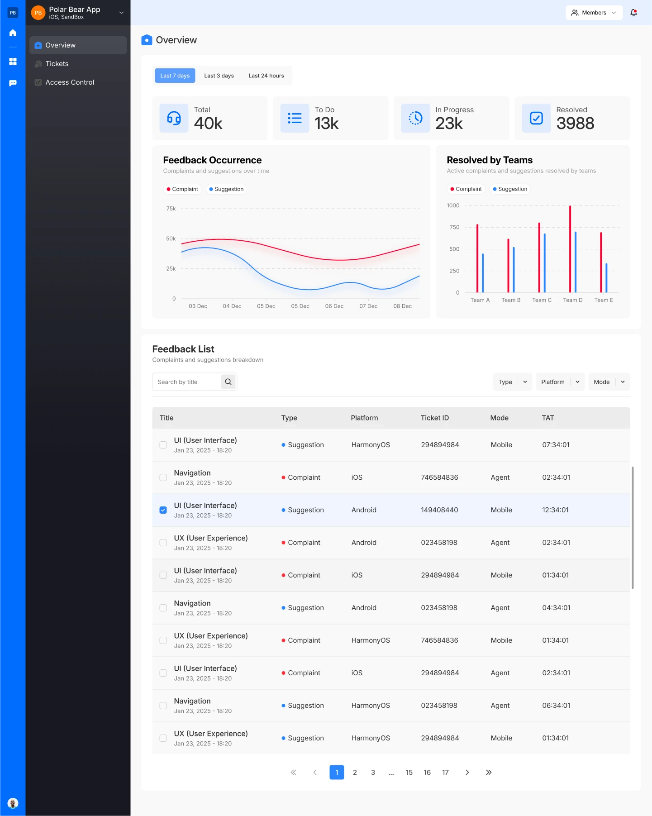Open Tickets in the sidebar
This screenshot has width=652, height=816.
57,64
